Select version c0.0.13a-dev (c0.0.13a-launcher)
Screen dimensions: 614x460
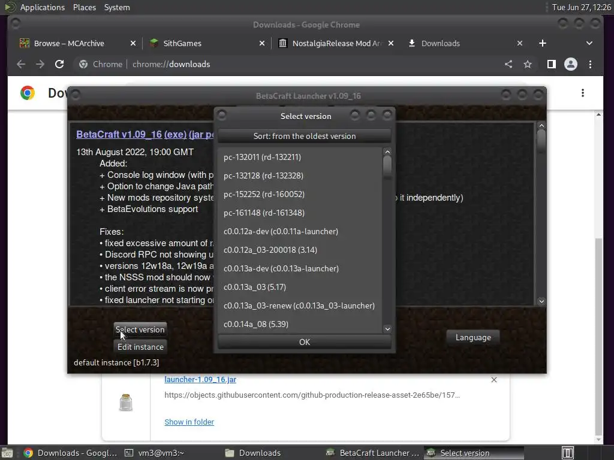(300, 268)
